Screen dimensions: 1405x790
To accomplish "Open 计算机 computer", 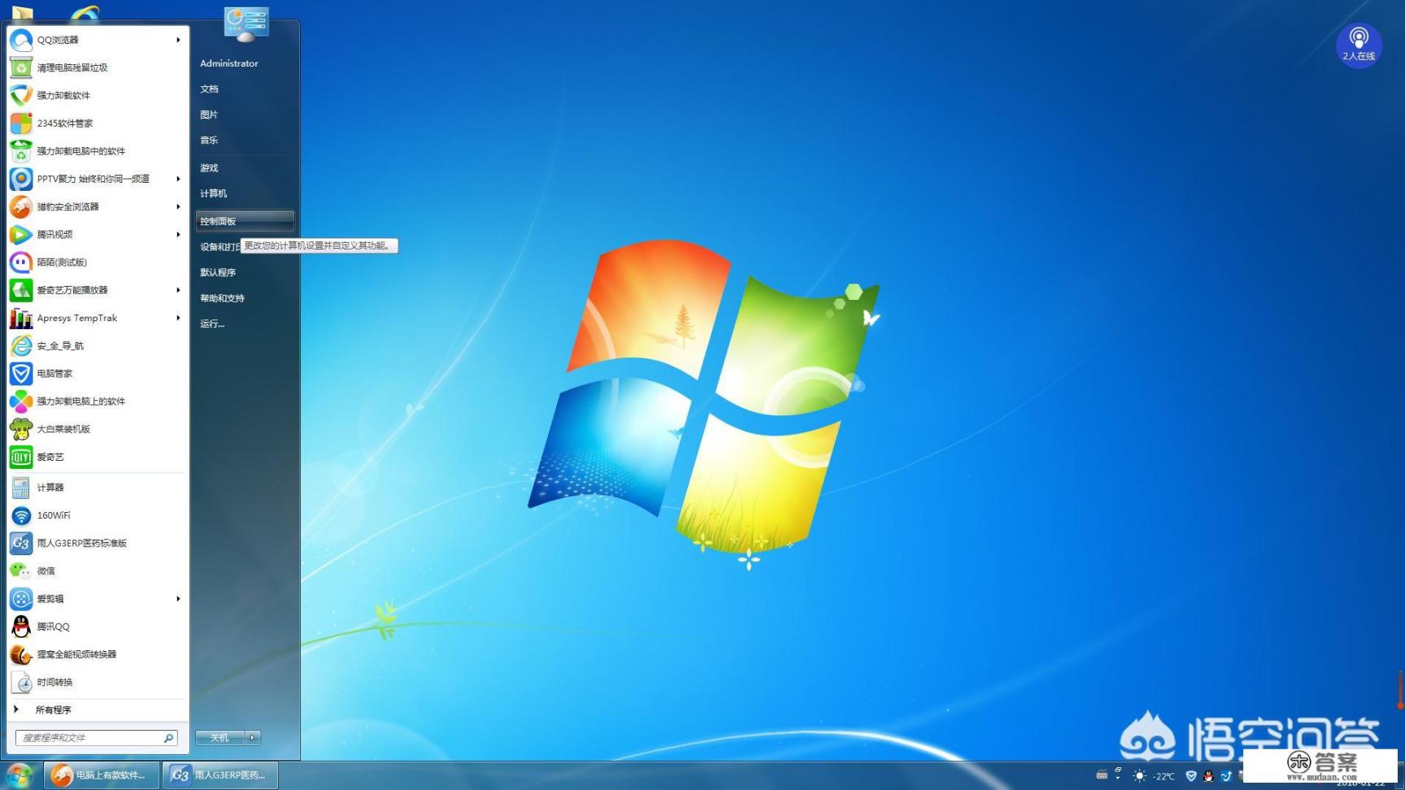I will [214, 193].
